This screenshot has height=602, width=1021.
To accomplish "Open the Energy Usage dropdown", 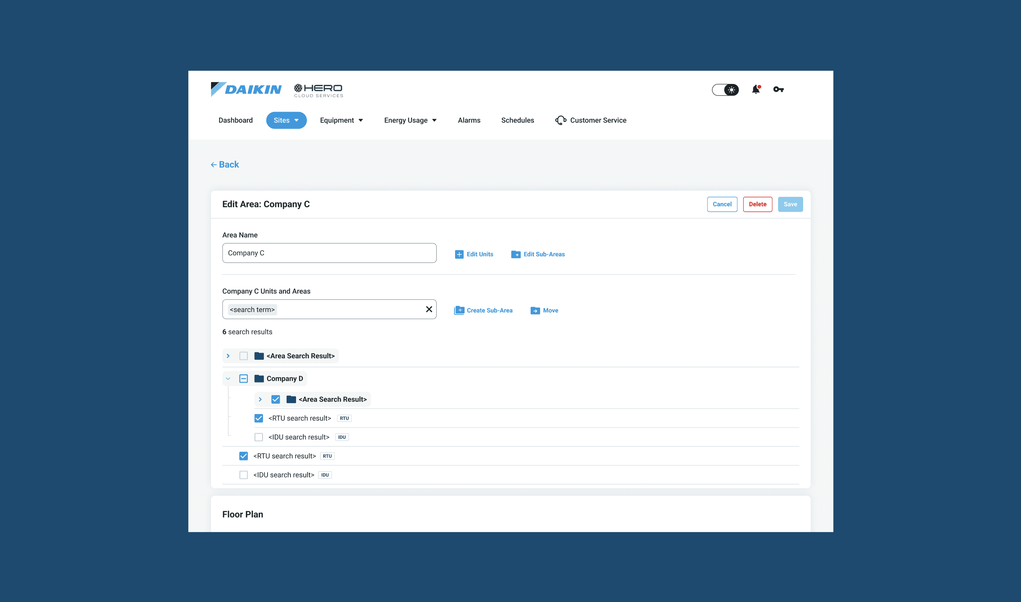I will click(x=410, y=120).
